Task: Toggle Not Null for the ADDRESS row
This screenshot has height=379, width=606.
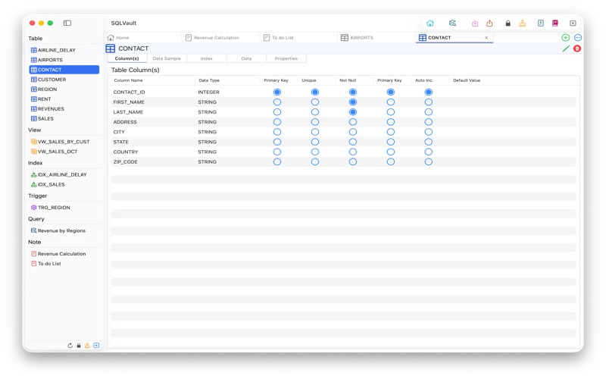Action: (x=352, y=122)
